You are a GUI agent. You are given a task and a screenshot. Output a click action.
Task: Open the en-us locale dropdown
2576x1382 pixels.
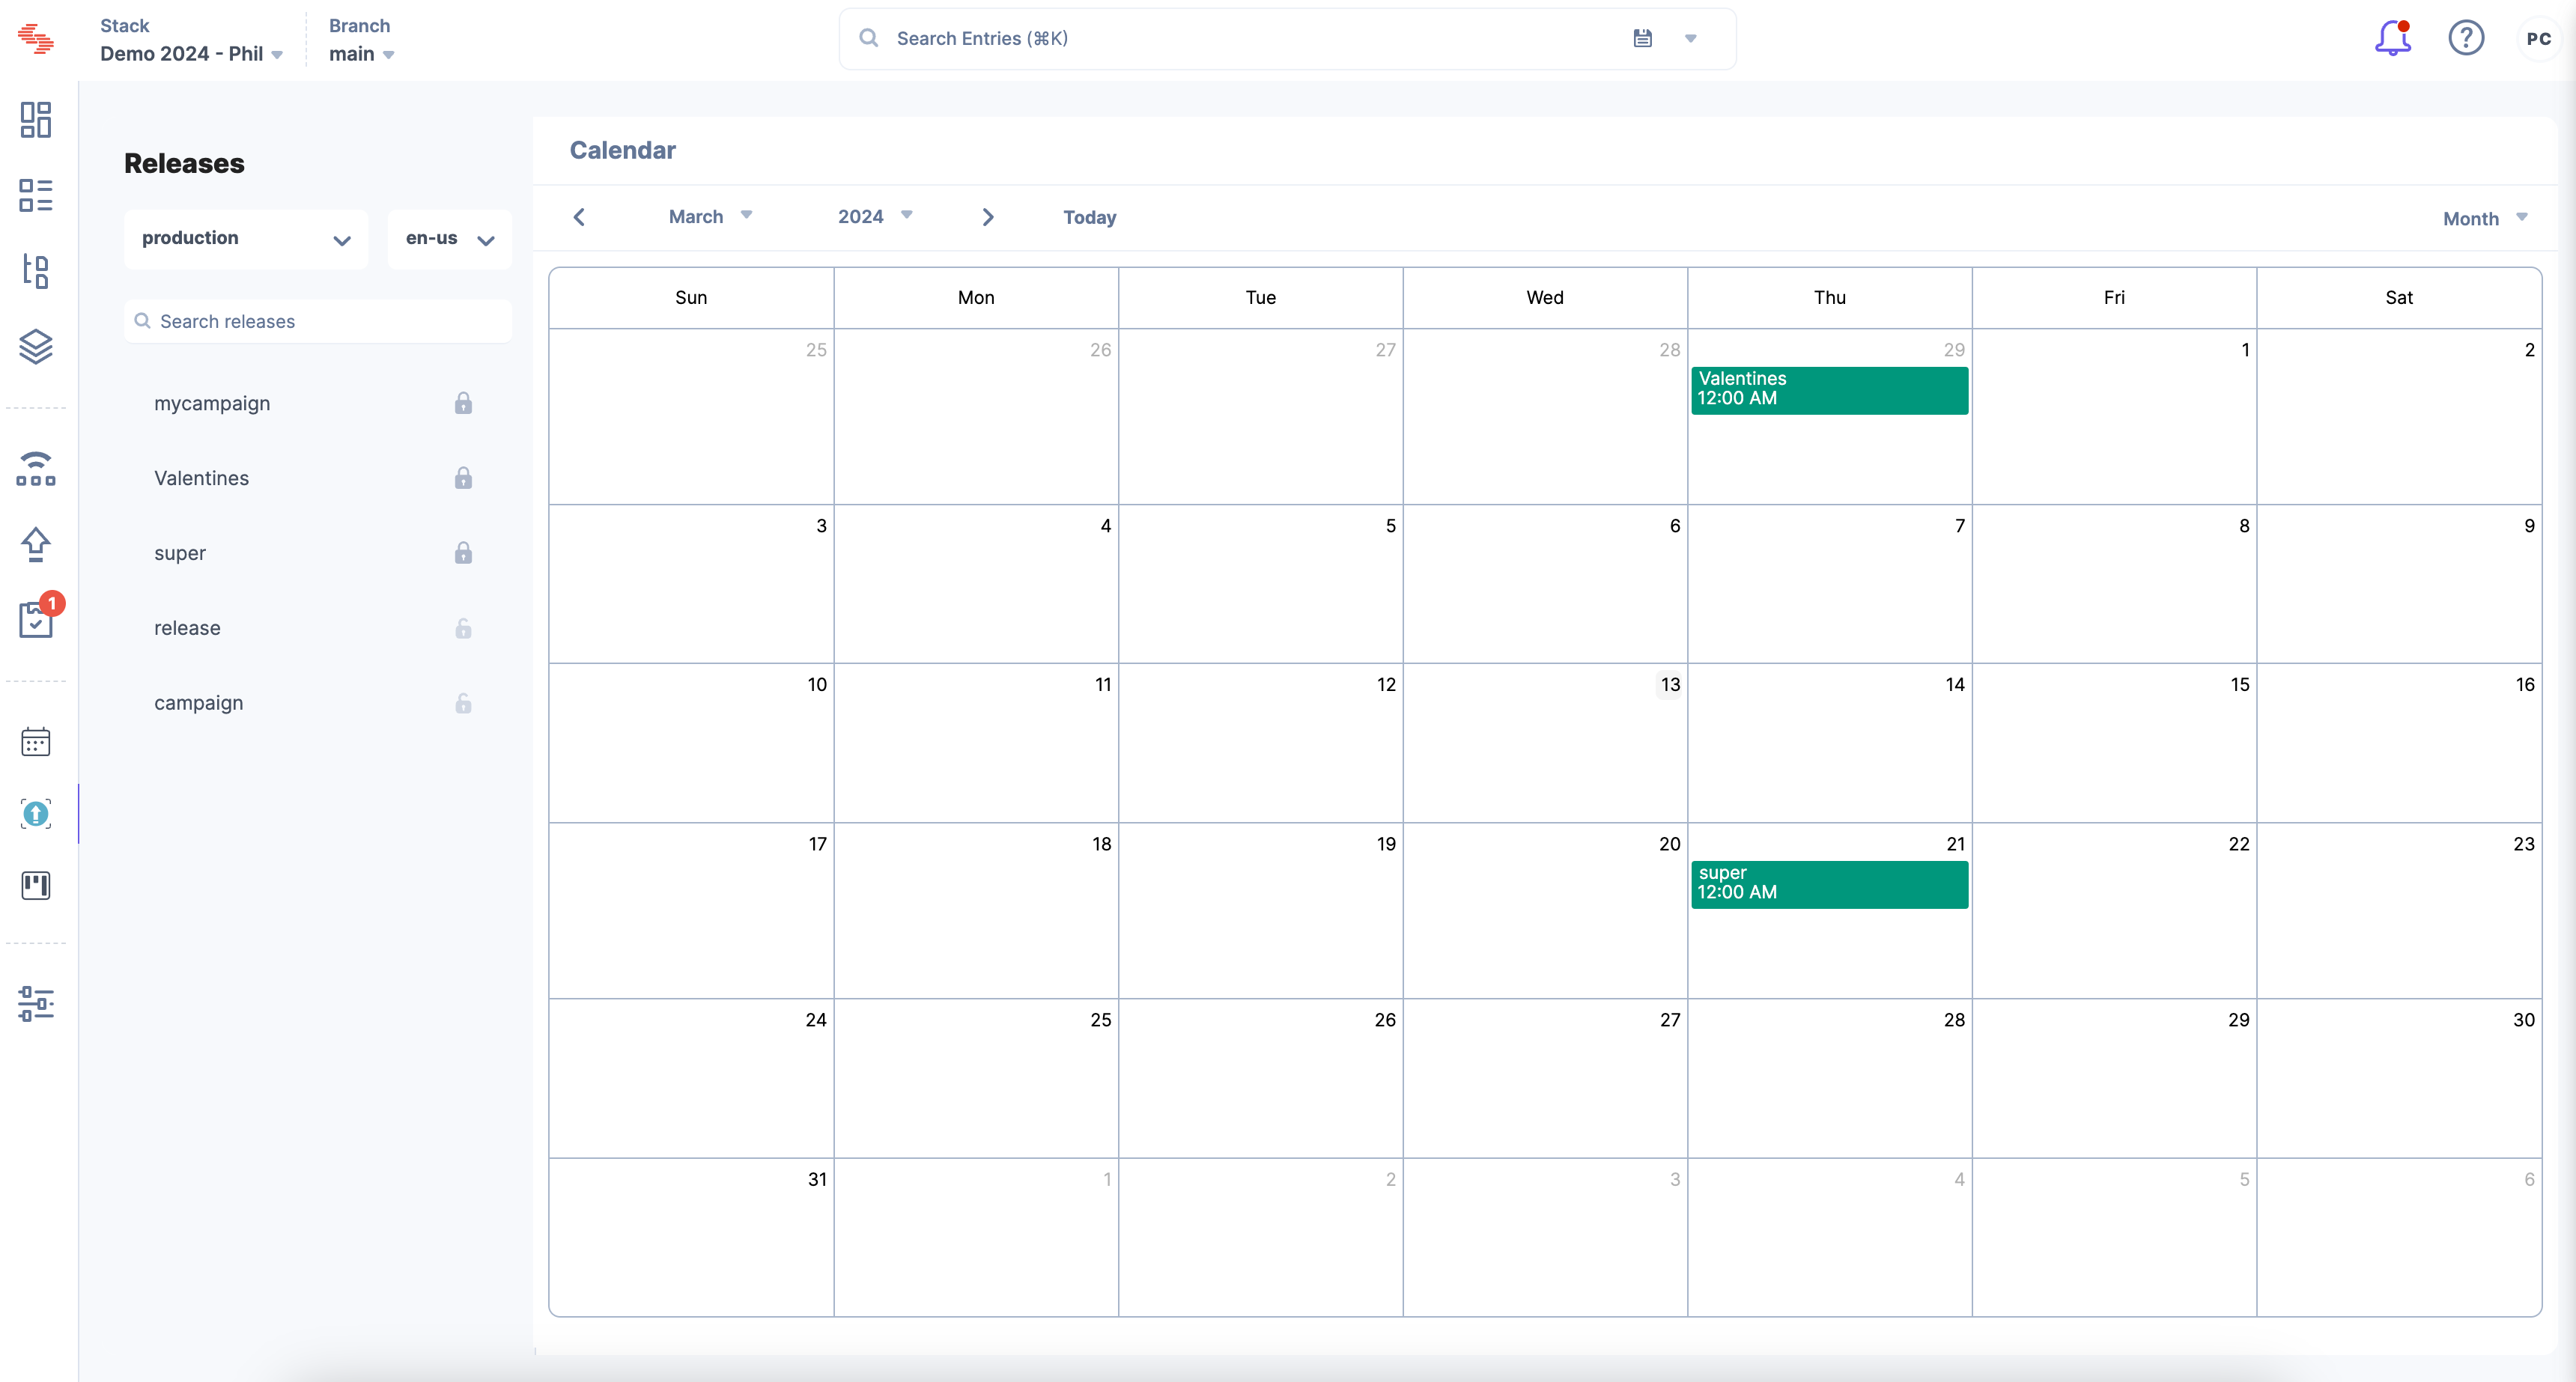point(449,239)
